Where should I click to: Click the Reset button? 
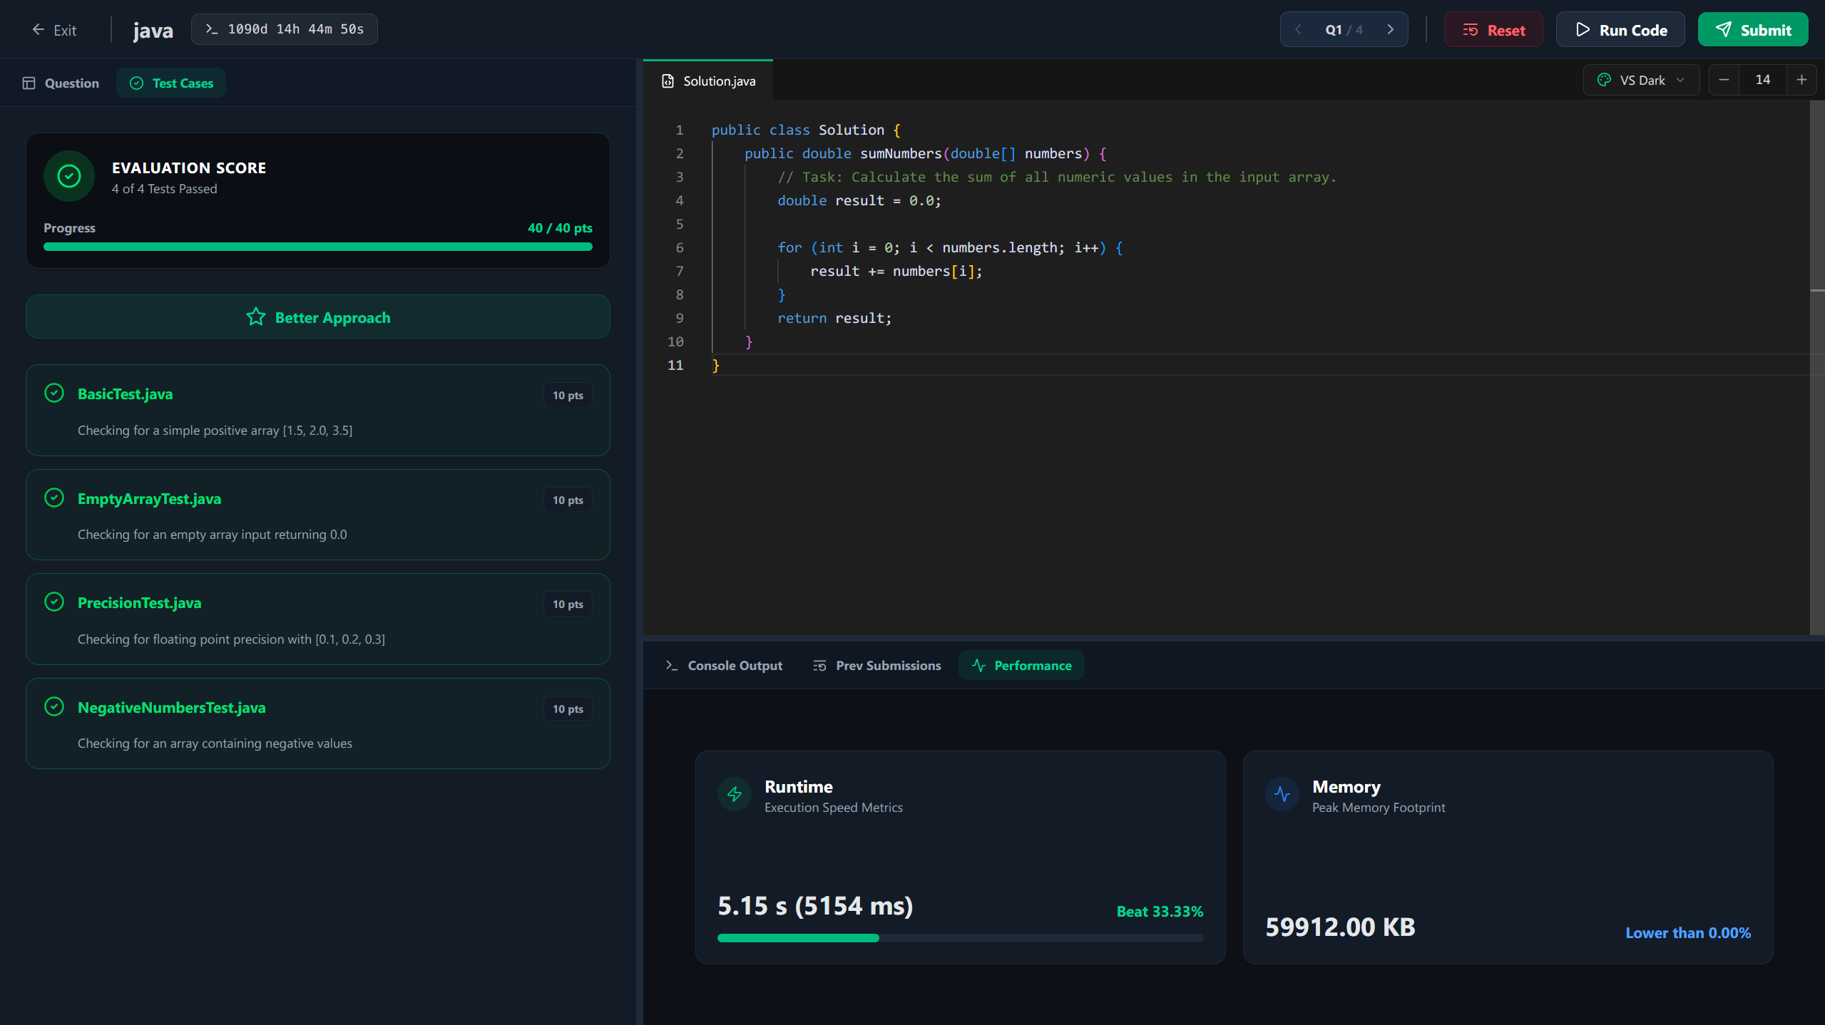pyautogui.click(x=1493, y=30)
